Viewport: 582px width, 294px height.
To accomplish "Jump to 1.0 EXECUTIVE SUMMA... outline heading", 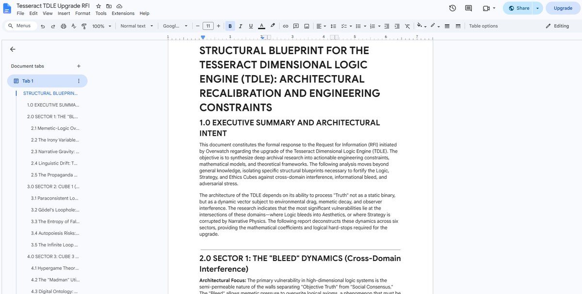I will 53,105.
